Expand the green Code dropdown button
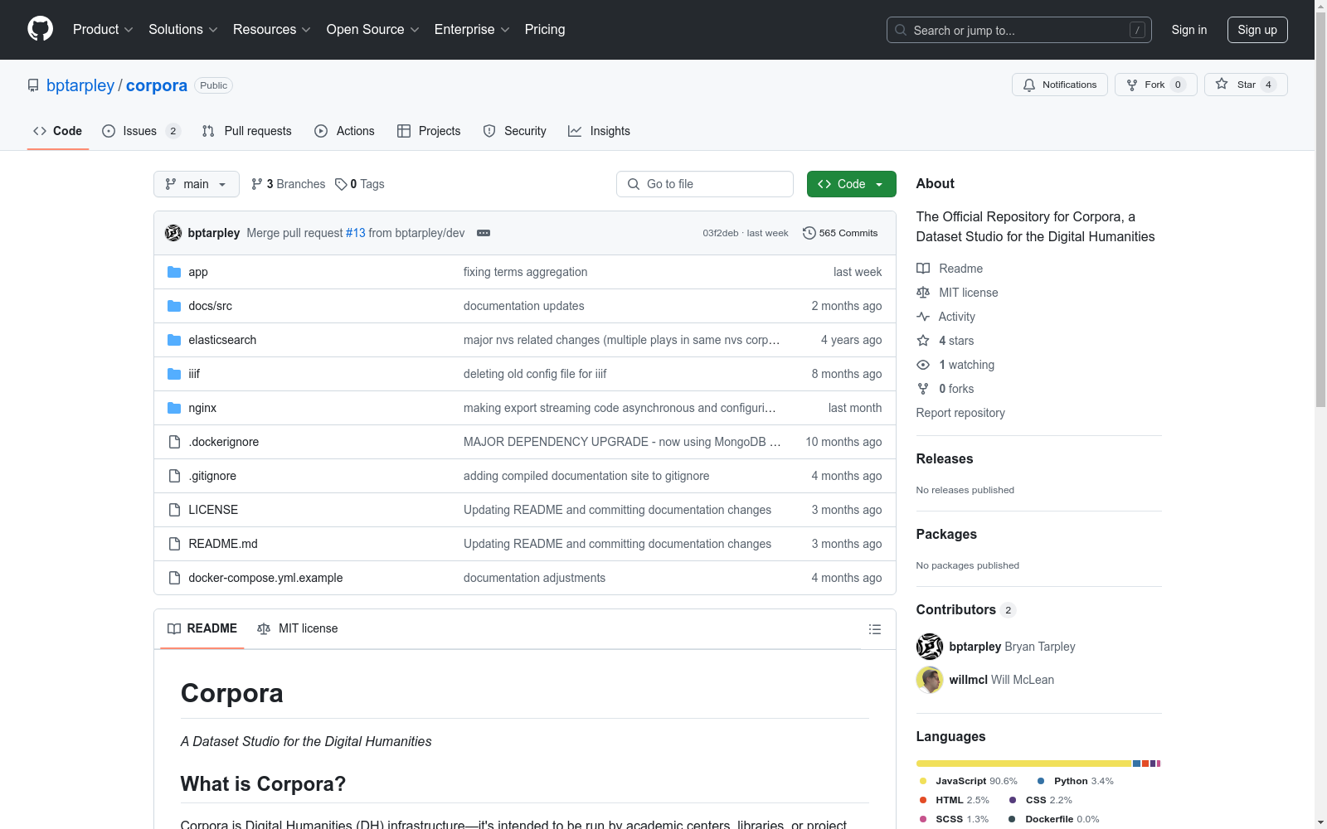 tap(851, 184)
